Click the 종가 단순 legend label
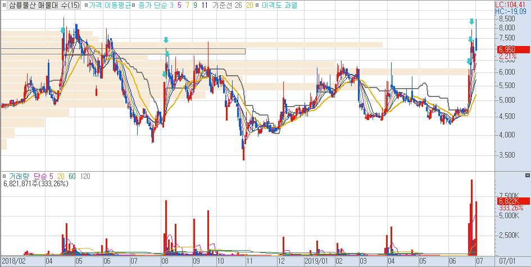Viewport: 531px width, 267px height. [x=153, y=6]
